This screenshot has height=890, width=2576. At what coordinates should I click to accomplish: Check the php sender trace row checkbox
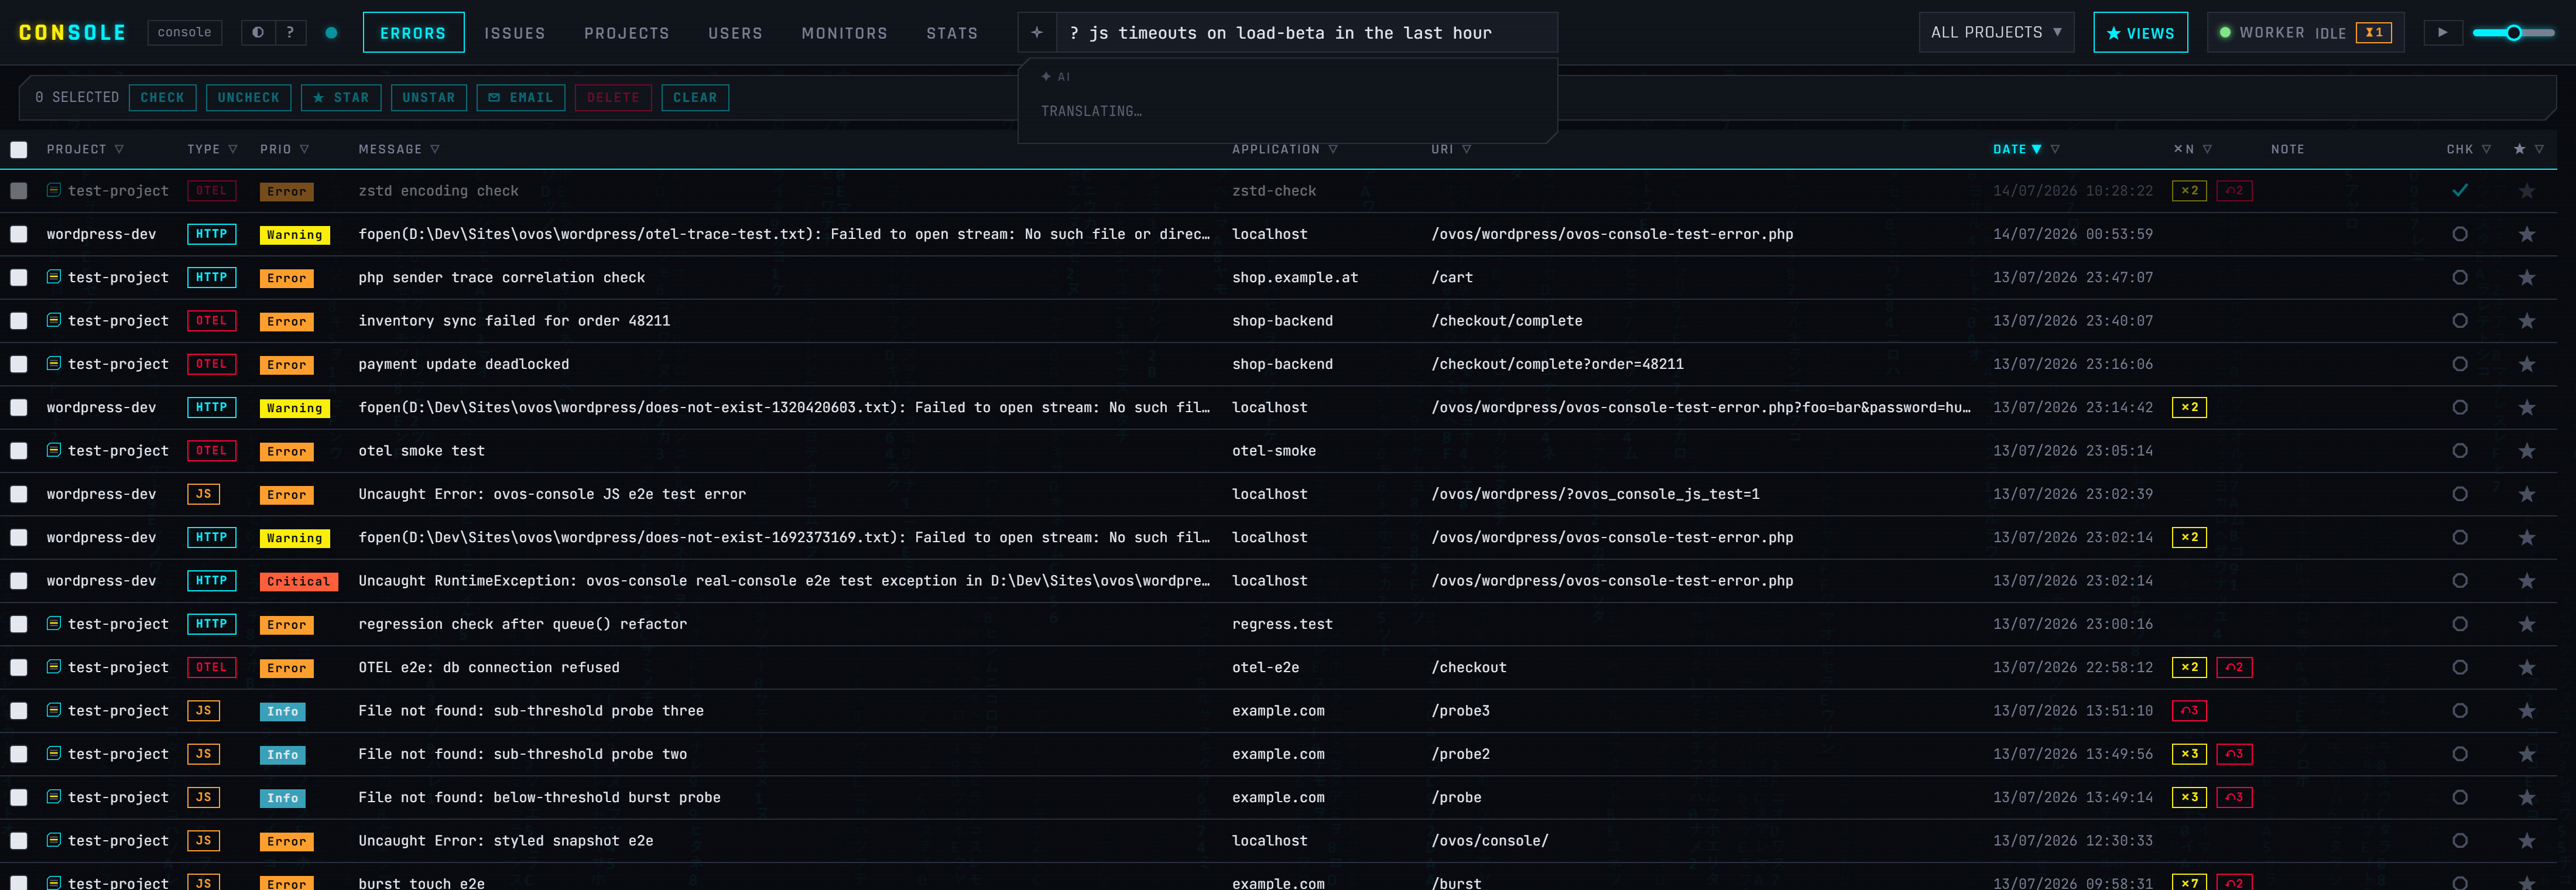pyautogui.click(x=19, y=277)
